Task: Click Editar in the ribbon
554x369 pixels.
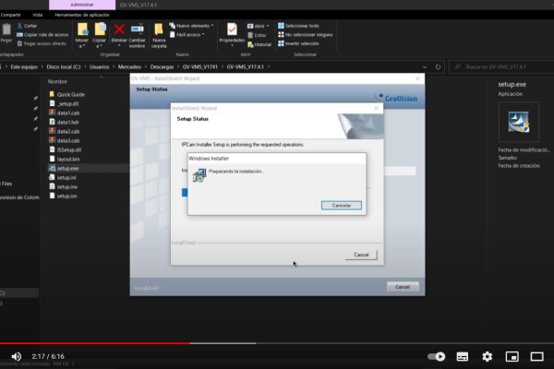Action: 257,35
